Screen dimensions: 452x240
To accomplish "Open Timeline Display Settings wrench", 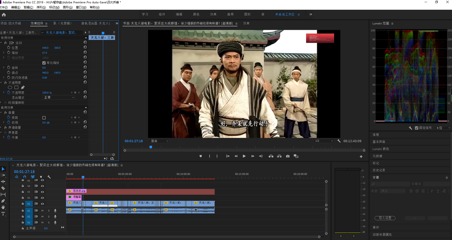I will point(49,177).
